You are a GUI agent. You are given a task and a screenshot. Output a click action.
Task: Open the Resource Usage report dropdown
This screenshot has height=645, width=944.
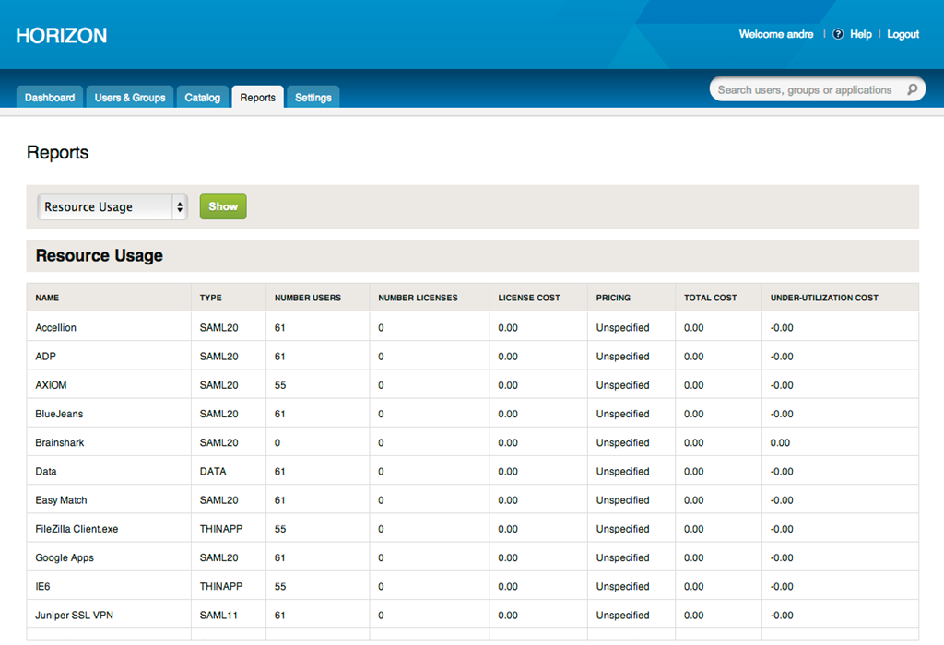click(112, 207)
